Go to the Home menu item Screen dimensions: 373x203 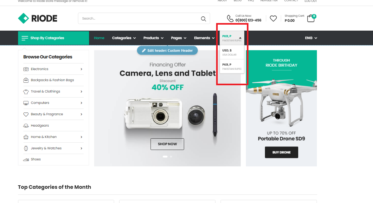[x=99, y=38]
